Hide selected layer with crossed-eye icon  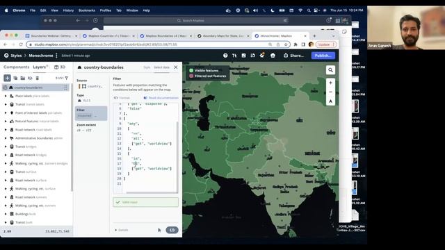click(x=30, y=78)
